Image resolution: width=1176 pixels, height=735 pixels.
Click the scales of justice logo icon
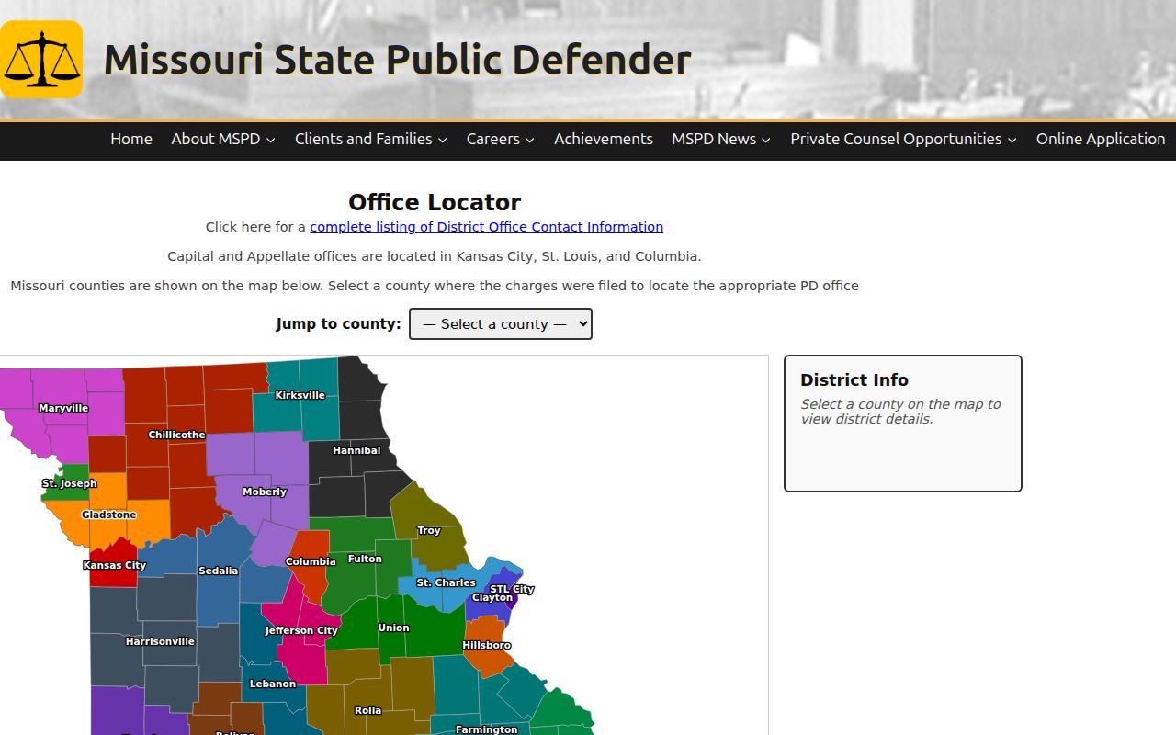[x=41, y=59]
